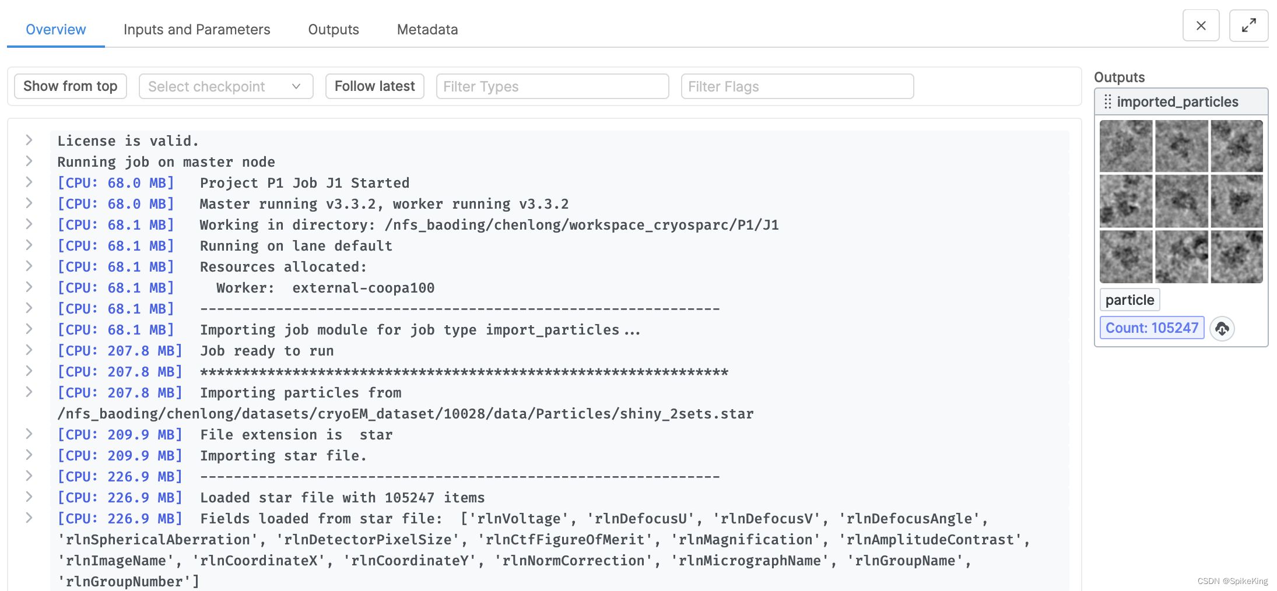The height and width of the screenshot is (591, 1277).
Task: Click the Count: 105247 badge
Action: [x=1152, y=328]
